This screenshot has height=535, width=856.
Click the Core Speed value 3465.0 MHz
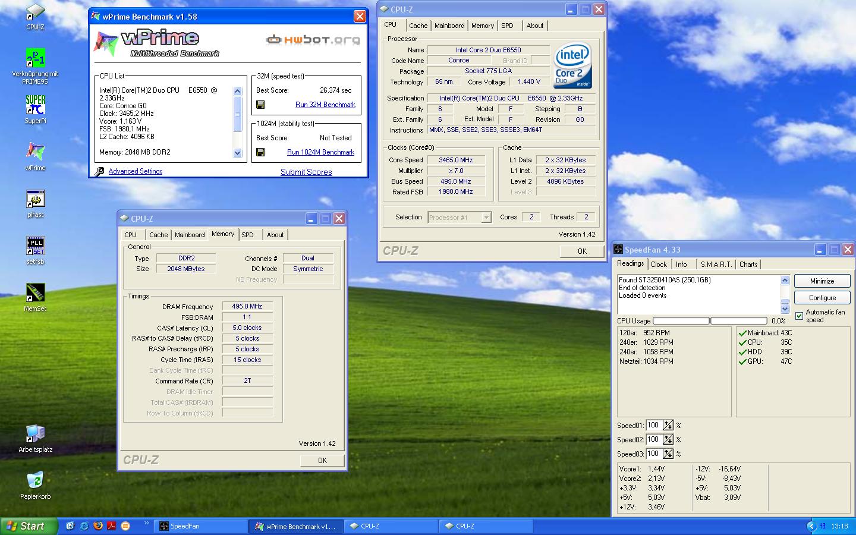coord(456,160)
